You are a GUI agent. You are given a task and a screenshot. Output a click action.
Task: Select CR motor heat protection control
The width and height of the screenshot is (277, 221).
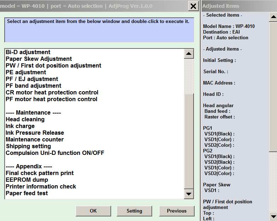52,93
